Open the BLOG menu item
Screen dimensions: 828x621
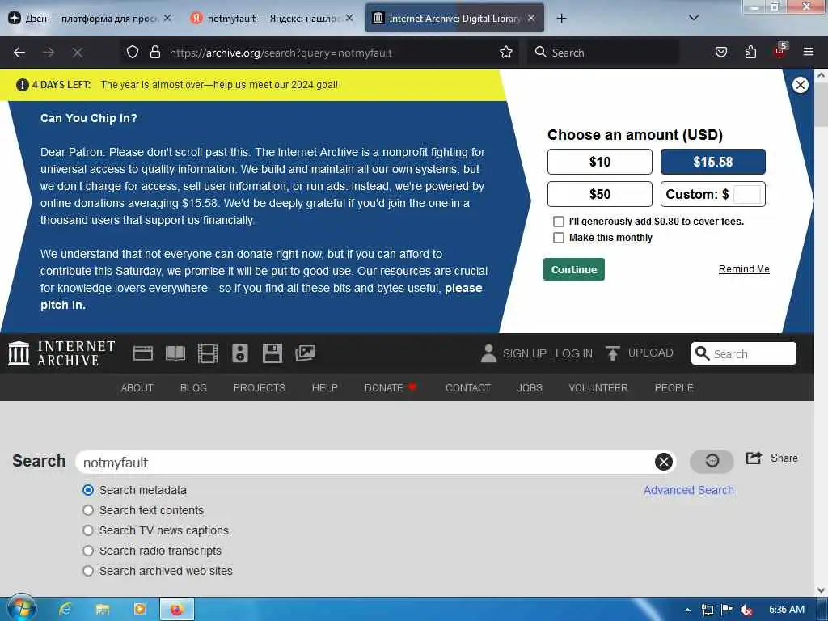tap(193, 387)
